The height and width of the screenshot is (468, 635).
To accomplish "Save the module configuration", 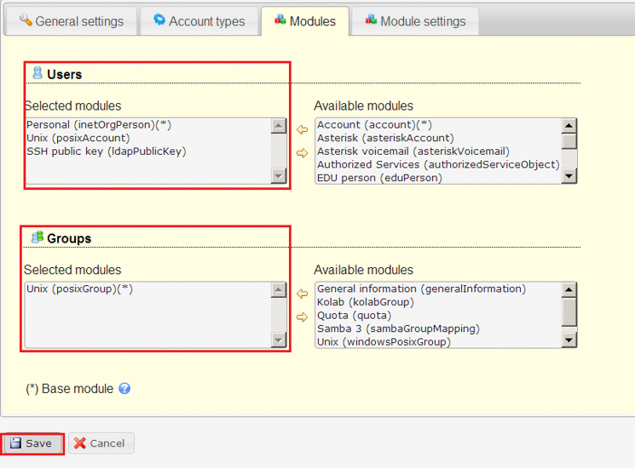I will (32, 443).
